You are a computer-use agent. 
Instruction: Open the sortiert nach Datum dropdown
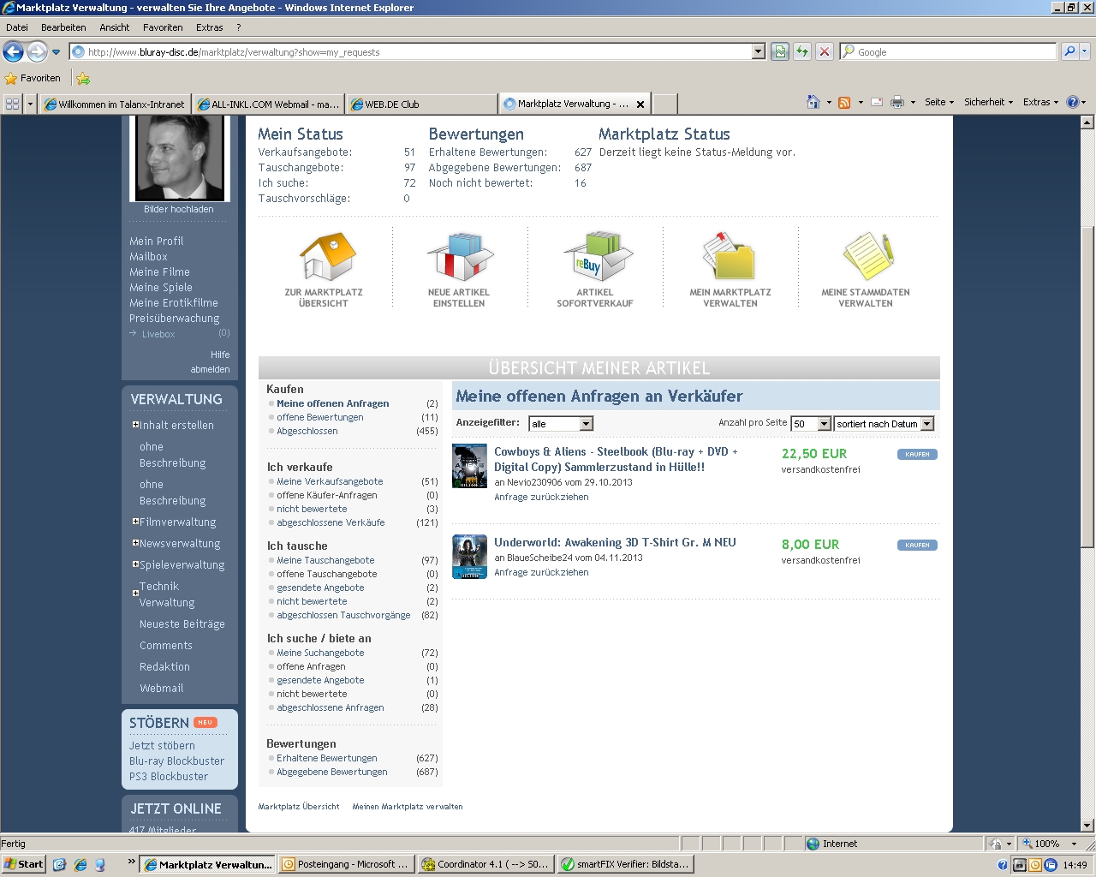click(926, 424)
